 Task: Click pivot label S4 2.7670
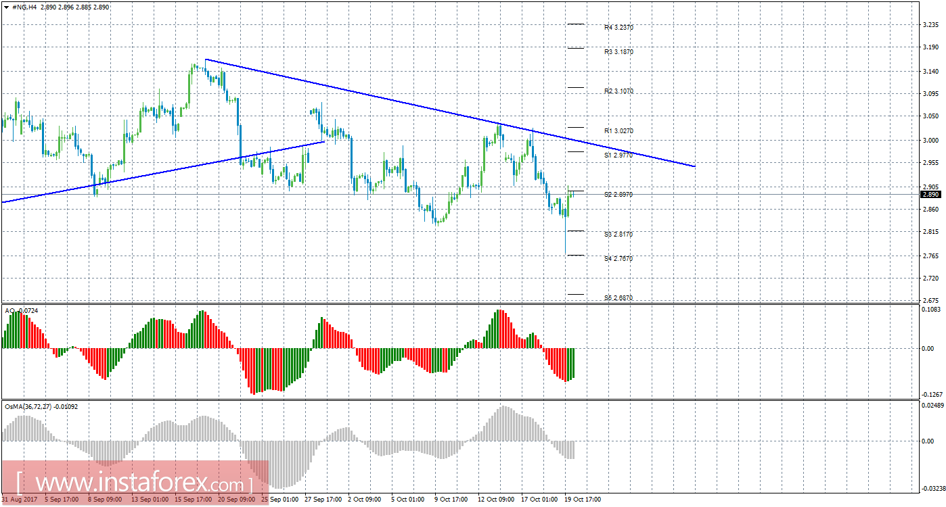click(x=618, y=259)
